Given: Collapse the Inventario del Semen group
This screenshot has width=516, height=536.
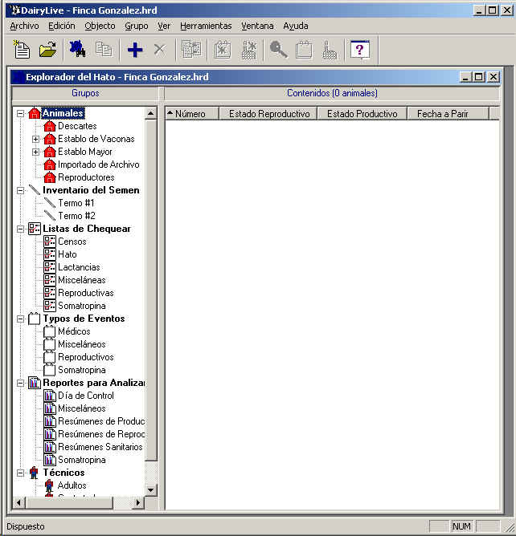Looking at the screenshot, I should click(21, 190).
